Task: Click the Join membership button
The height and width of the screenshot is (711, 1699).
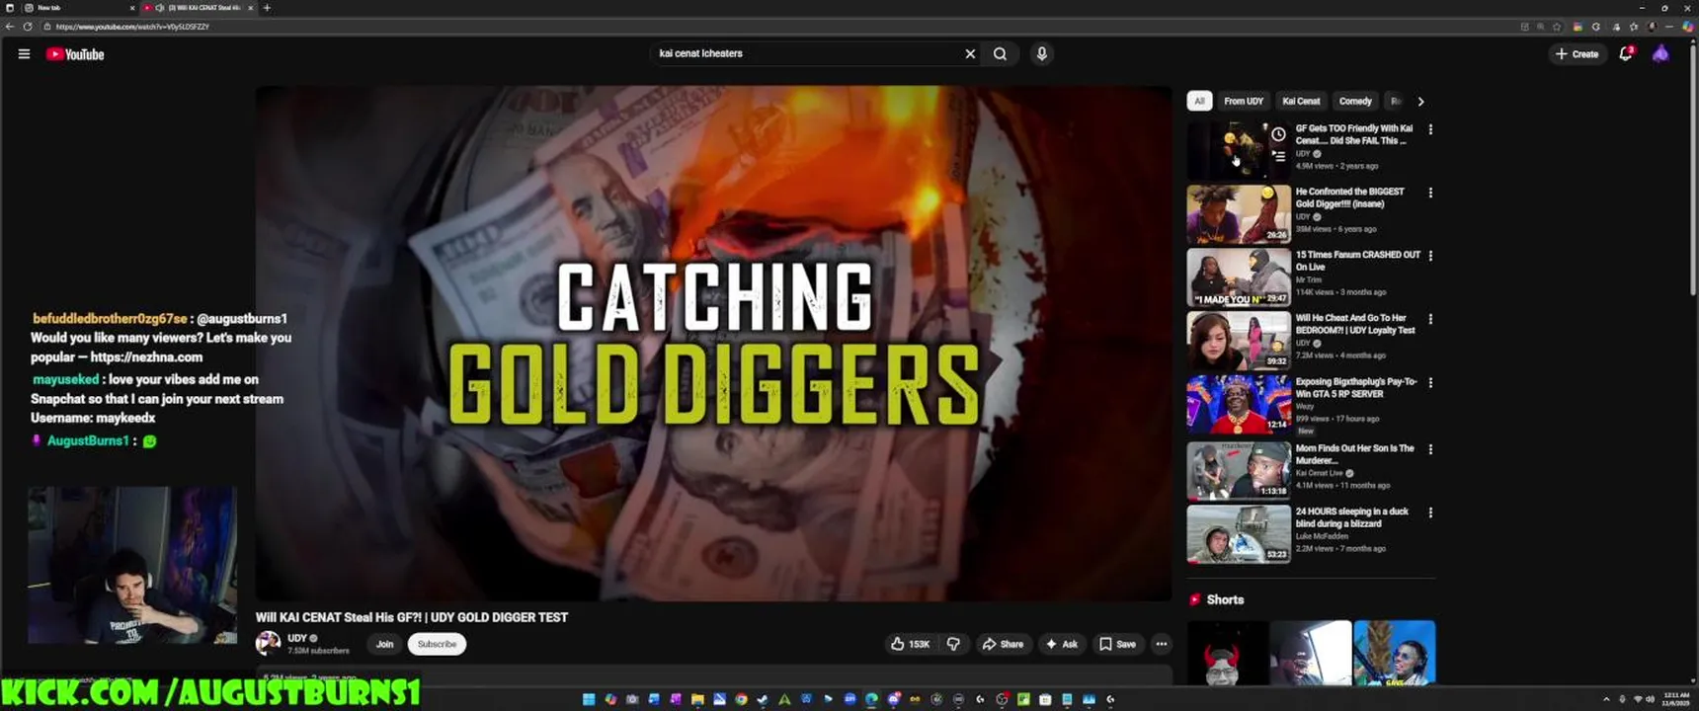Action: tap(384, 644)
